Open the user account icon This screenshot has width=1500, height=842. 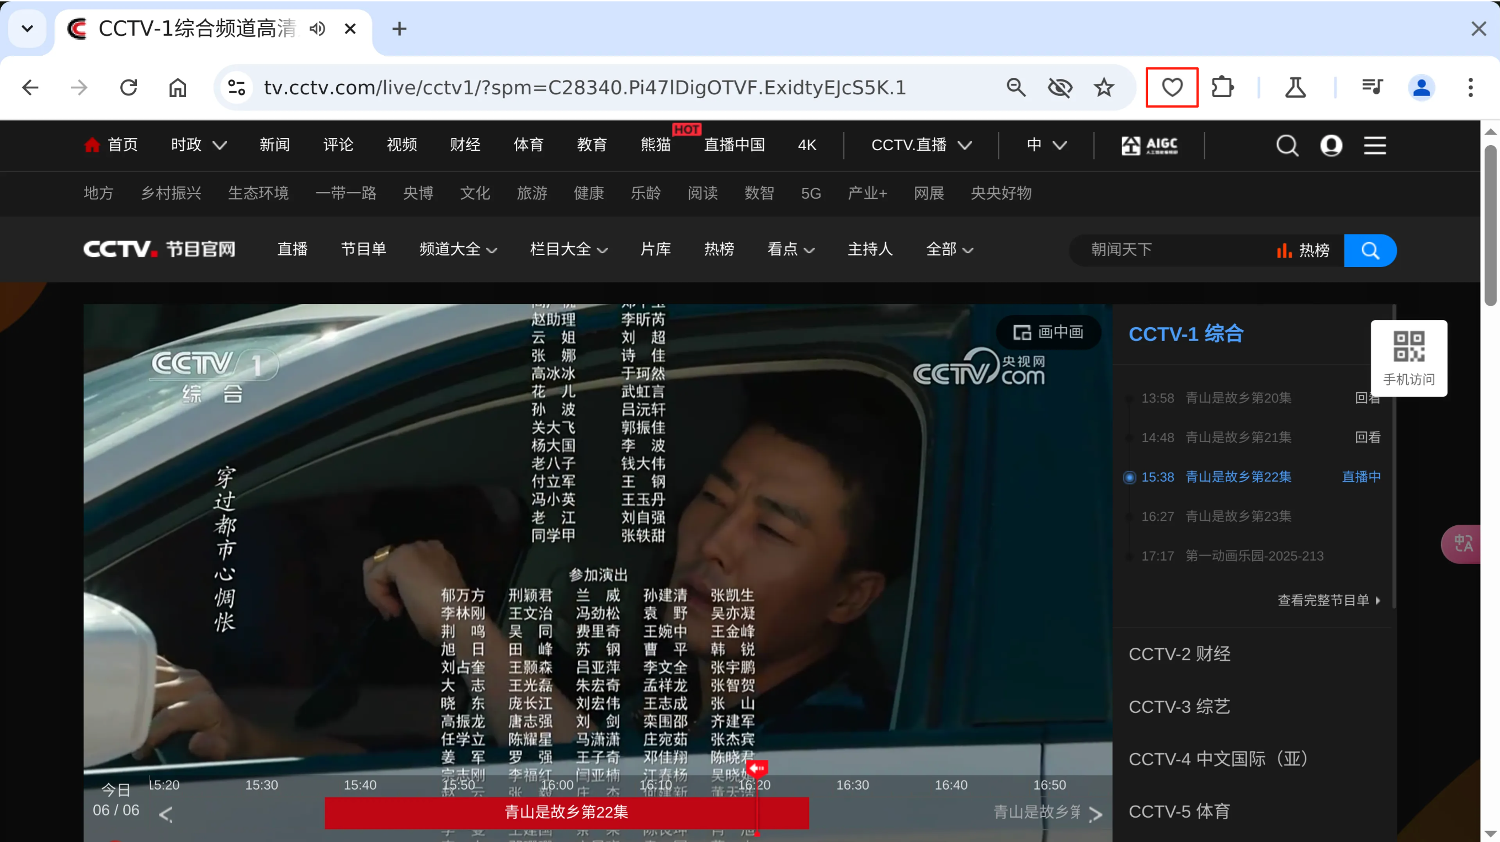point(1331,145)
